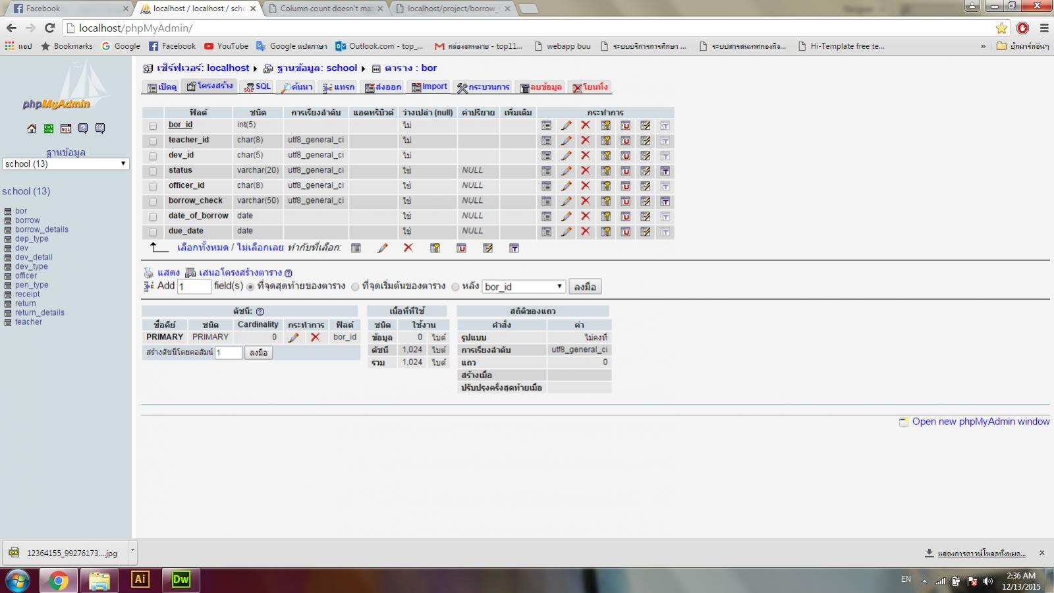Screen dimensions: 1054x593
Task: Click the field count input next to Add
Action: (x=194, y=286)
